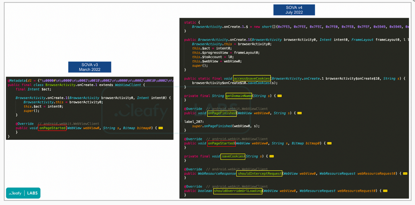This screenshot has height=205, width=415.
Task: Select the '@Metadata' annotation in the v3 code
Action: coord(17,80)
